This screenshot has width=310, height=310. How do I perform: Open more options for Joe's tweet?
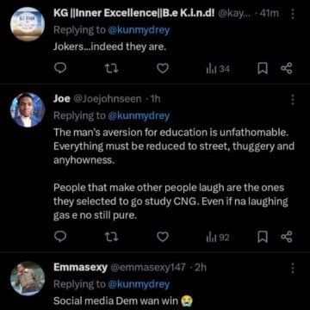coord(293,99)
